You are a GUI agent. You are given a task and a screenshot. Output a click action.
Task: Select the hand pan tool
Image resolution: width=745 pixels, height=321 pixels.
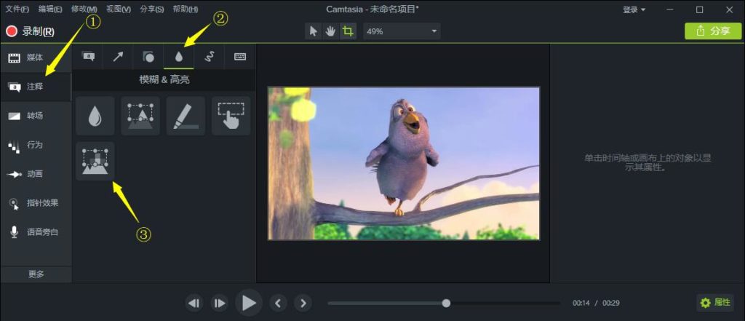coord(330,31)
